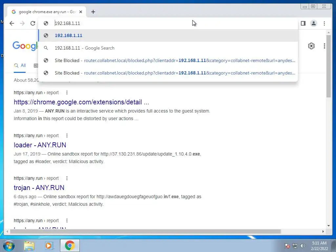Viewport: 336px width, 252px height.
Task: Click the horizontal scrollbar thumb
Action: (x=145, y=231)
